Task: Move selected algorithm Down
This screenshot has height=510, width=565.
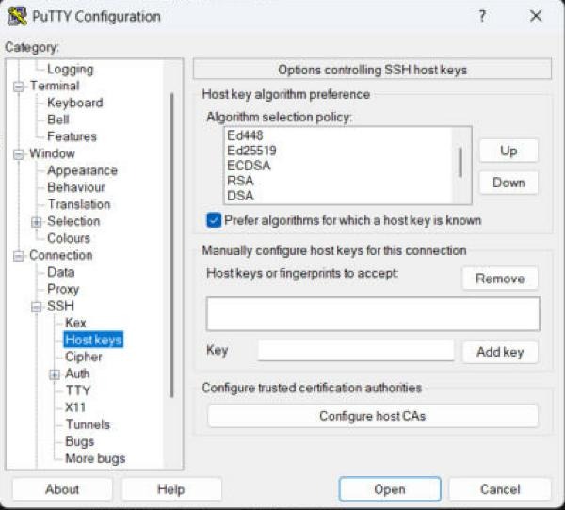Action: (508, 183)
